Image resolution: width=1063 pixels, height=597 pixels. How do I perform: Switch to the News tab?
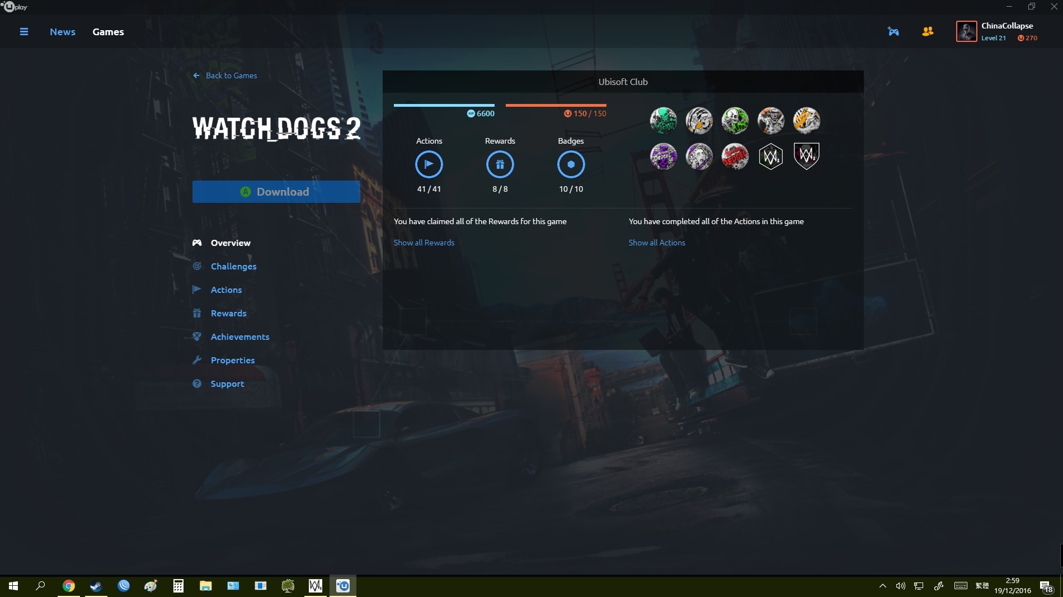63,32
